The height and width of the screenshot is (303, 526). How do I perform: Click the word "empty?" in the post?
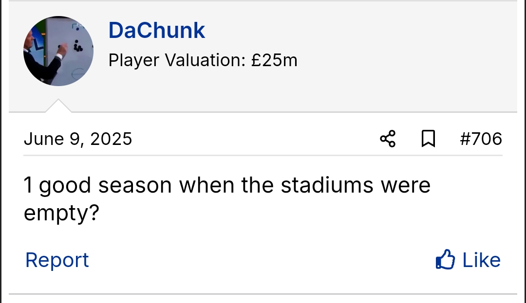(x=61, y=213)
